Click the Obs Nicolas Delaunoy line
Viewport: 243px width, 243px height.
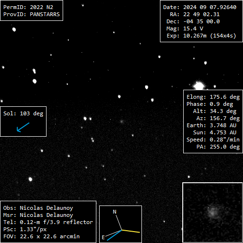pyautogui.click(x=38, y=208)
